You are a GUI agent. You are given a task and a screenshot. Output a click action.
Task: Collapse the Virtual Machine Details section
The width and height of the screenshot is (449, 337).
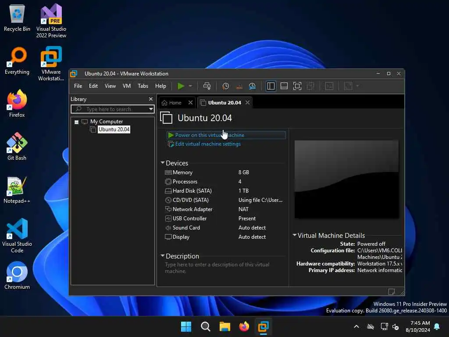[x=294, y=235]
